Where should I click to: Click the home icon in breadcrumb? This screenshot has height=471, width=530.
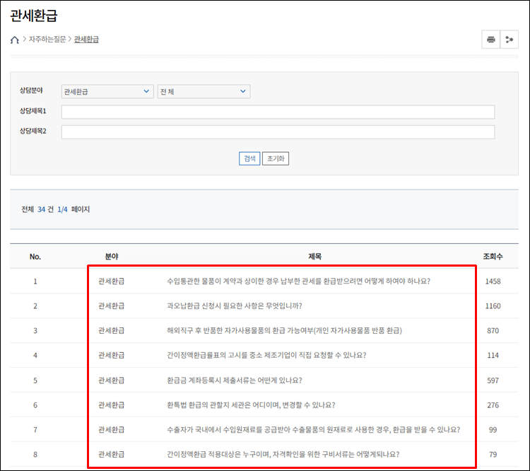15,40
